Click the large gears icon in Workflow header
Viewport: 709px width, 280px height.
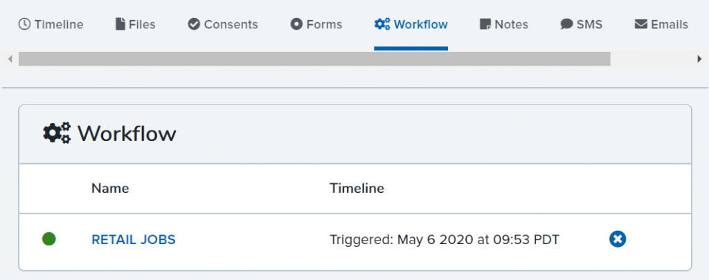[x=57, y=133]
